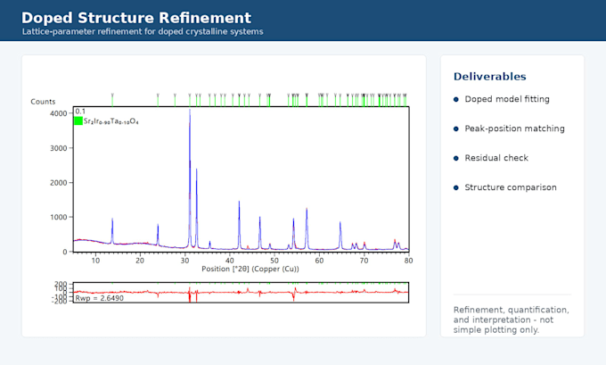This screenshot has height=365, width=606.
Task: Click the lattice-parameter refinement subtitle
Action: click(143, 32)
